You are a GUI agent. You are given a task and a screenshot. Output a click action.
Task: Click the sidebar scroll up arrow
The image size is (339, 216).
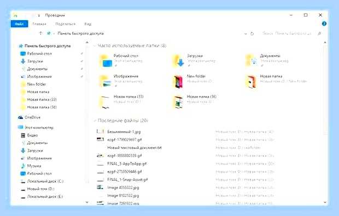(87, 43)
